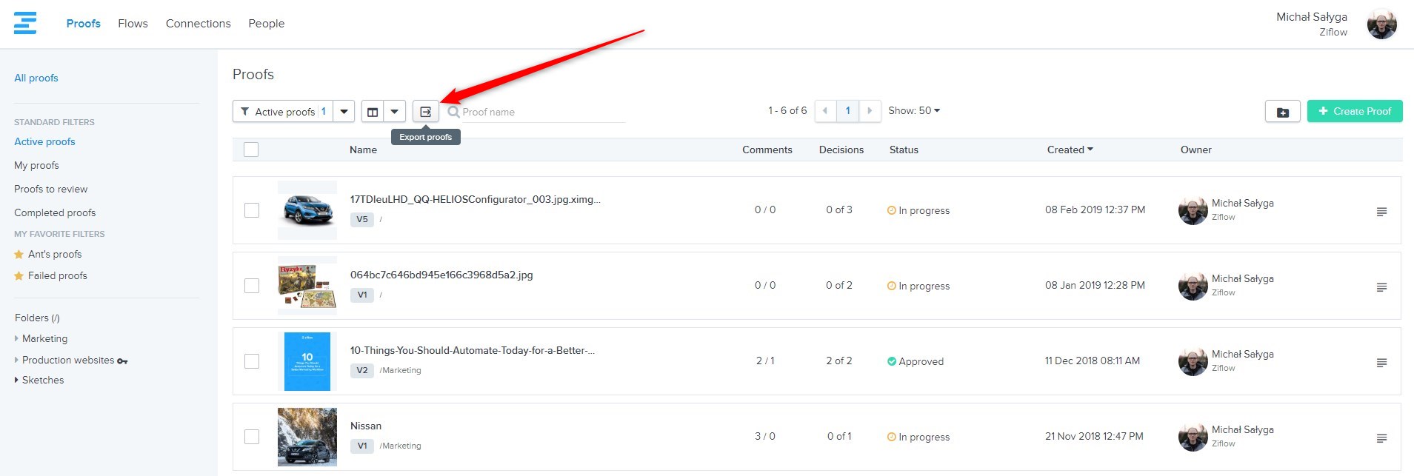Screen dimensions: 1414x476
Task: Open Completed proofs filter link
Action: tap(55, 212)
